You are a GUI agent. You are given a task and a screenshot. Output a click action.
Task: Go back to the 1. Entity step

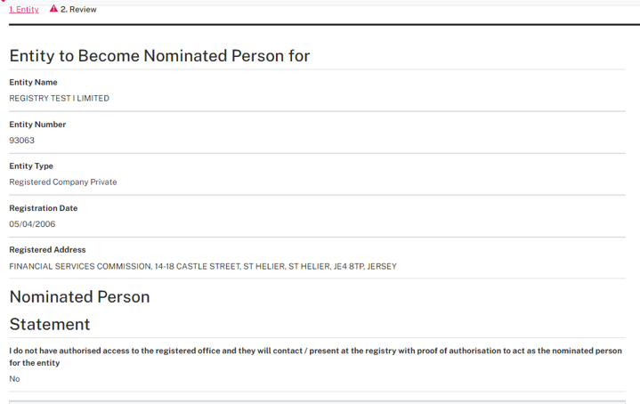[24, 9]
